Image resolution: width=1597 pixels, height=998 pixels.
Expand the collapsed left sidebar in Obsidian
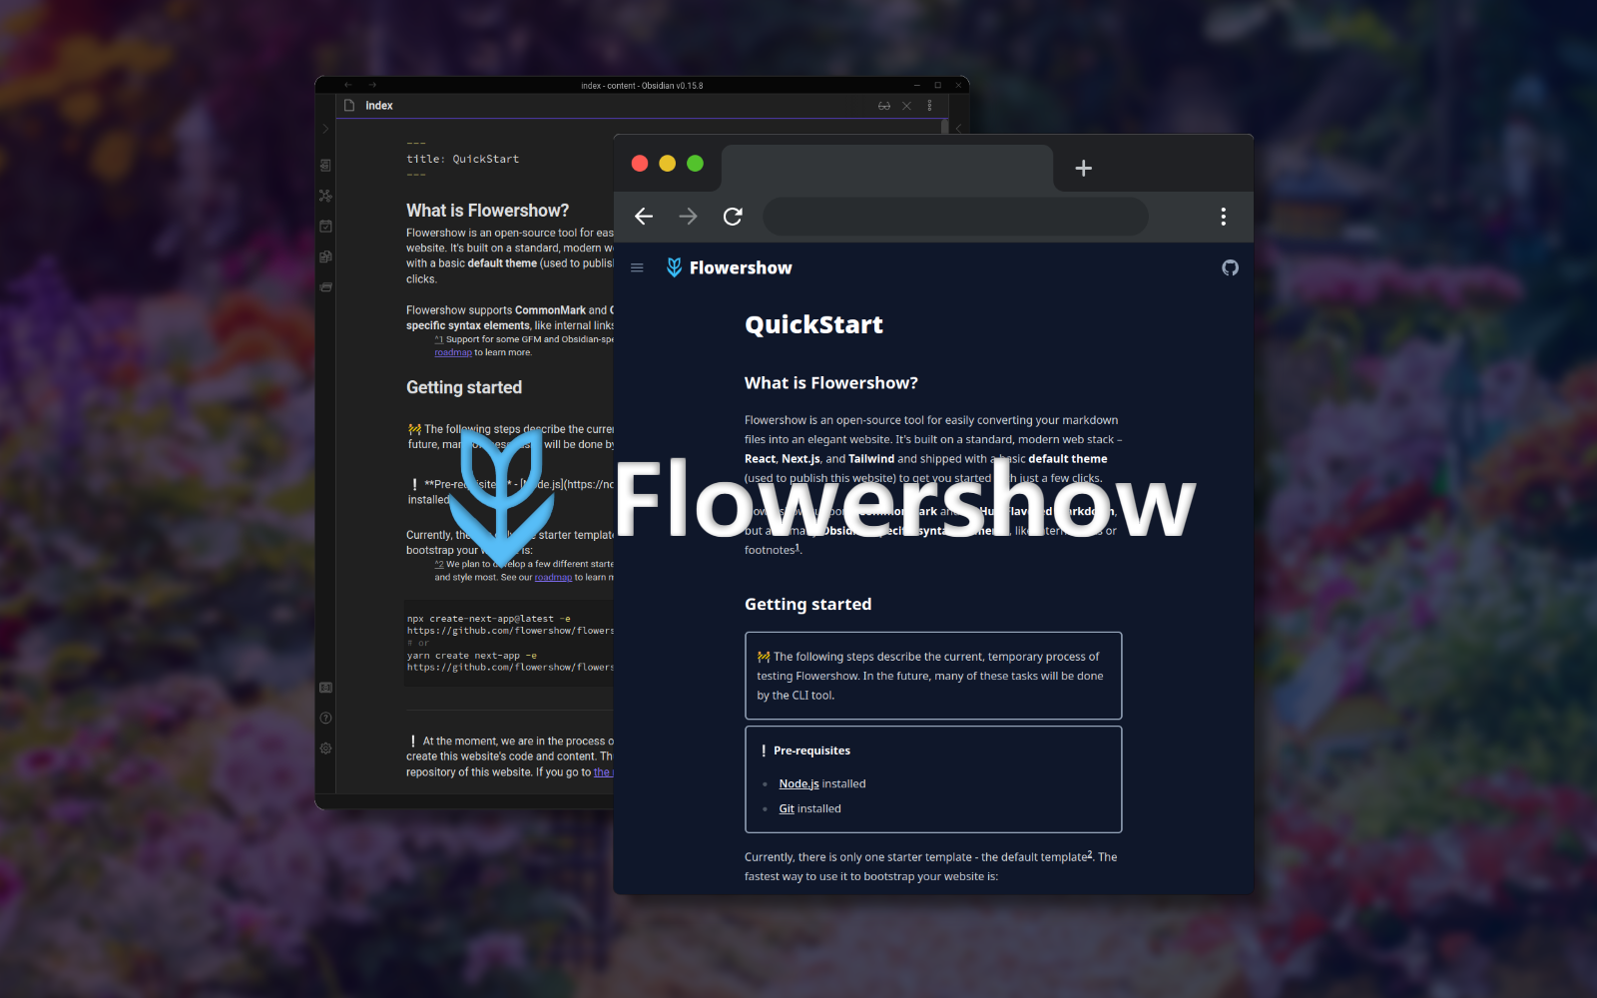tap(324, 128)
